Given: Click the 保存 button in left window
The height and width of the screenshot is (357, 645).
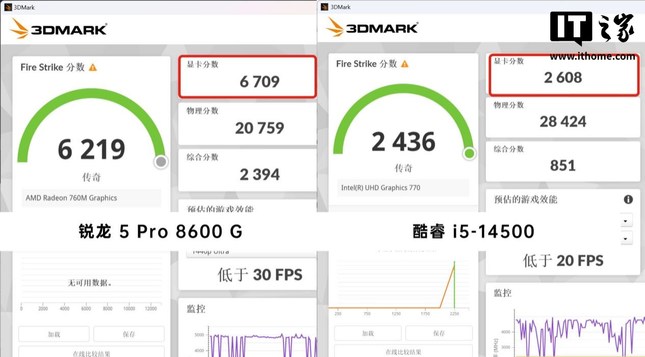Looking at the screenshot, I should click(x=129, y=334).
